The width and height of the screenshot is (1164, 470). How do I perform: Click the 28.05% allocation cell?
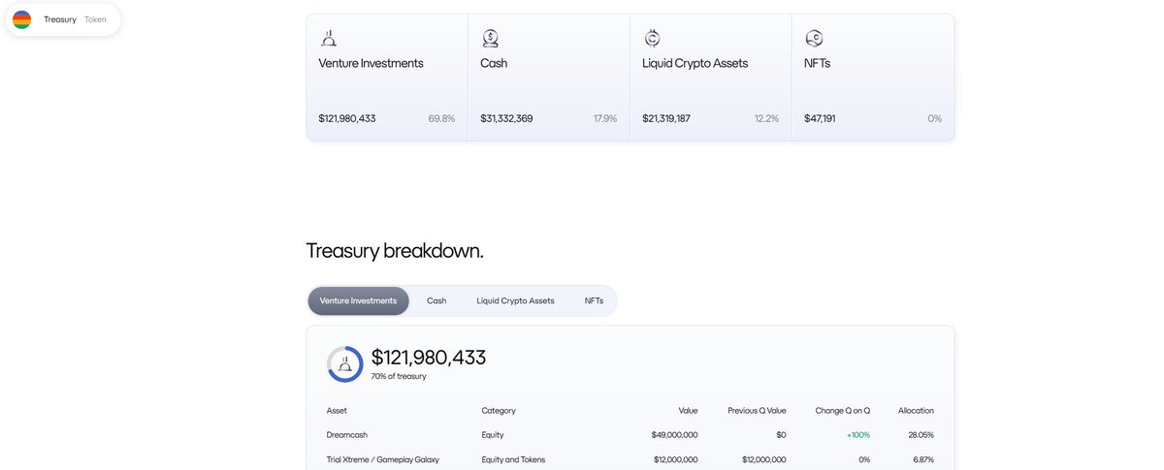920,435
